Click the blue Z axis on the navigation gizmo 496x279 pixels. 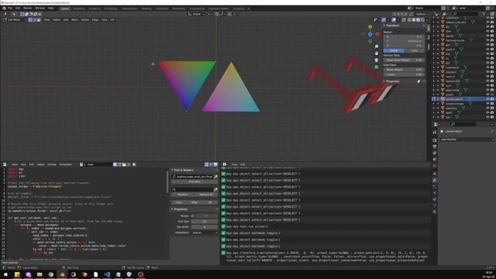pos(370,34)
